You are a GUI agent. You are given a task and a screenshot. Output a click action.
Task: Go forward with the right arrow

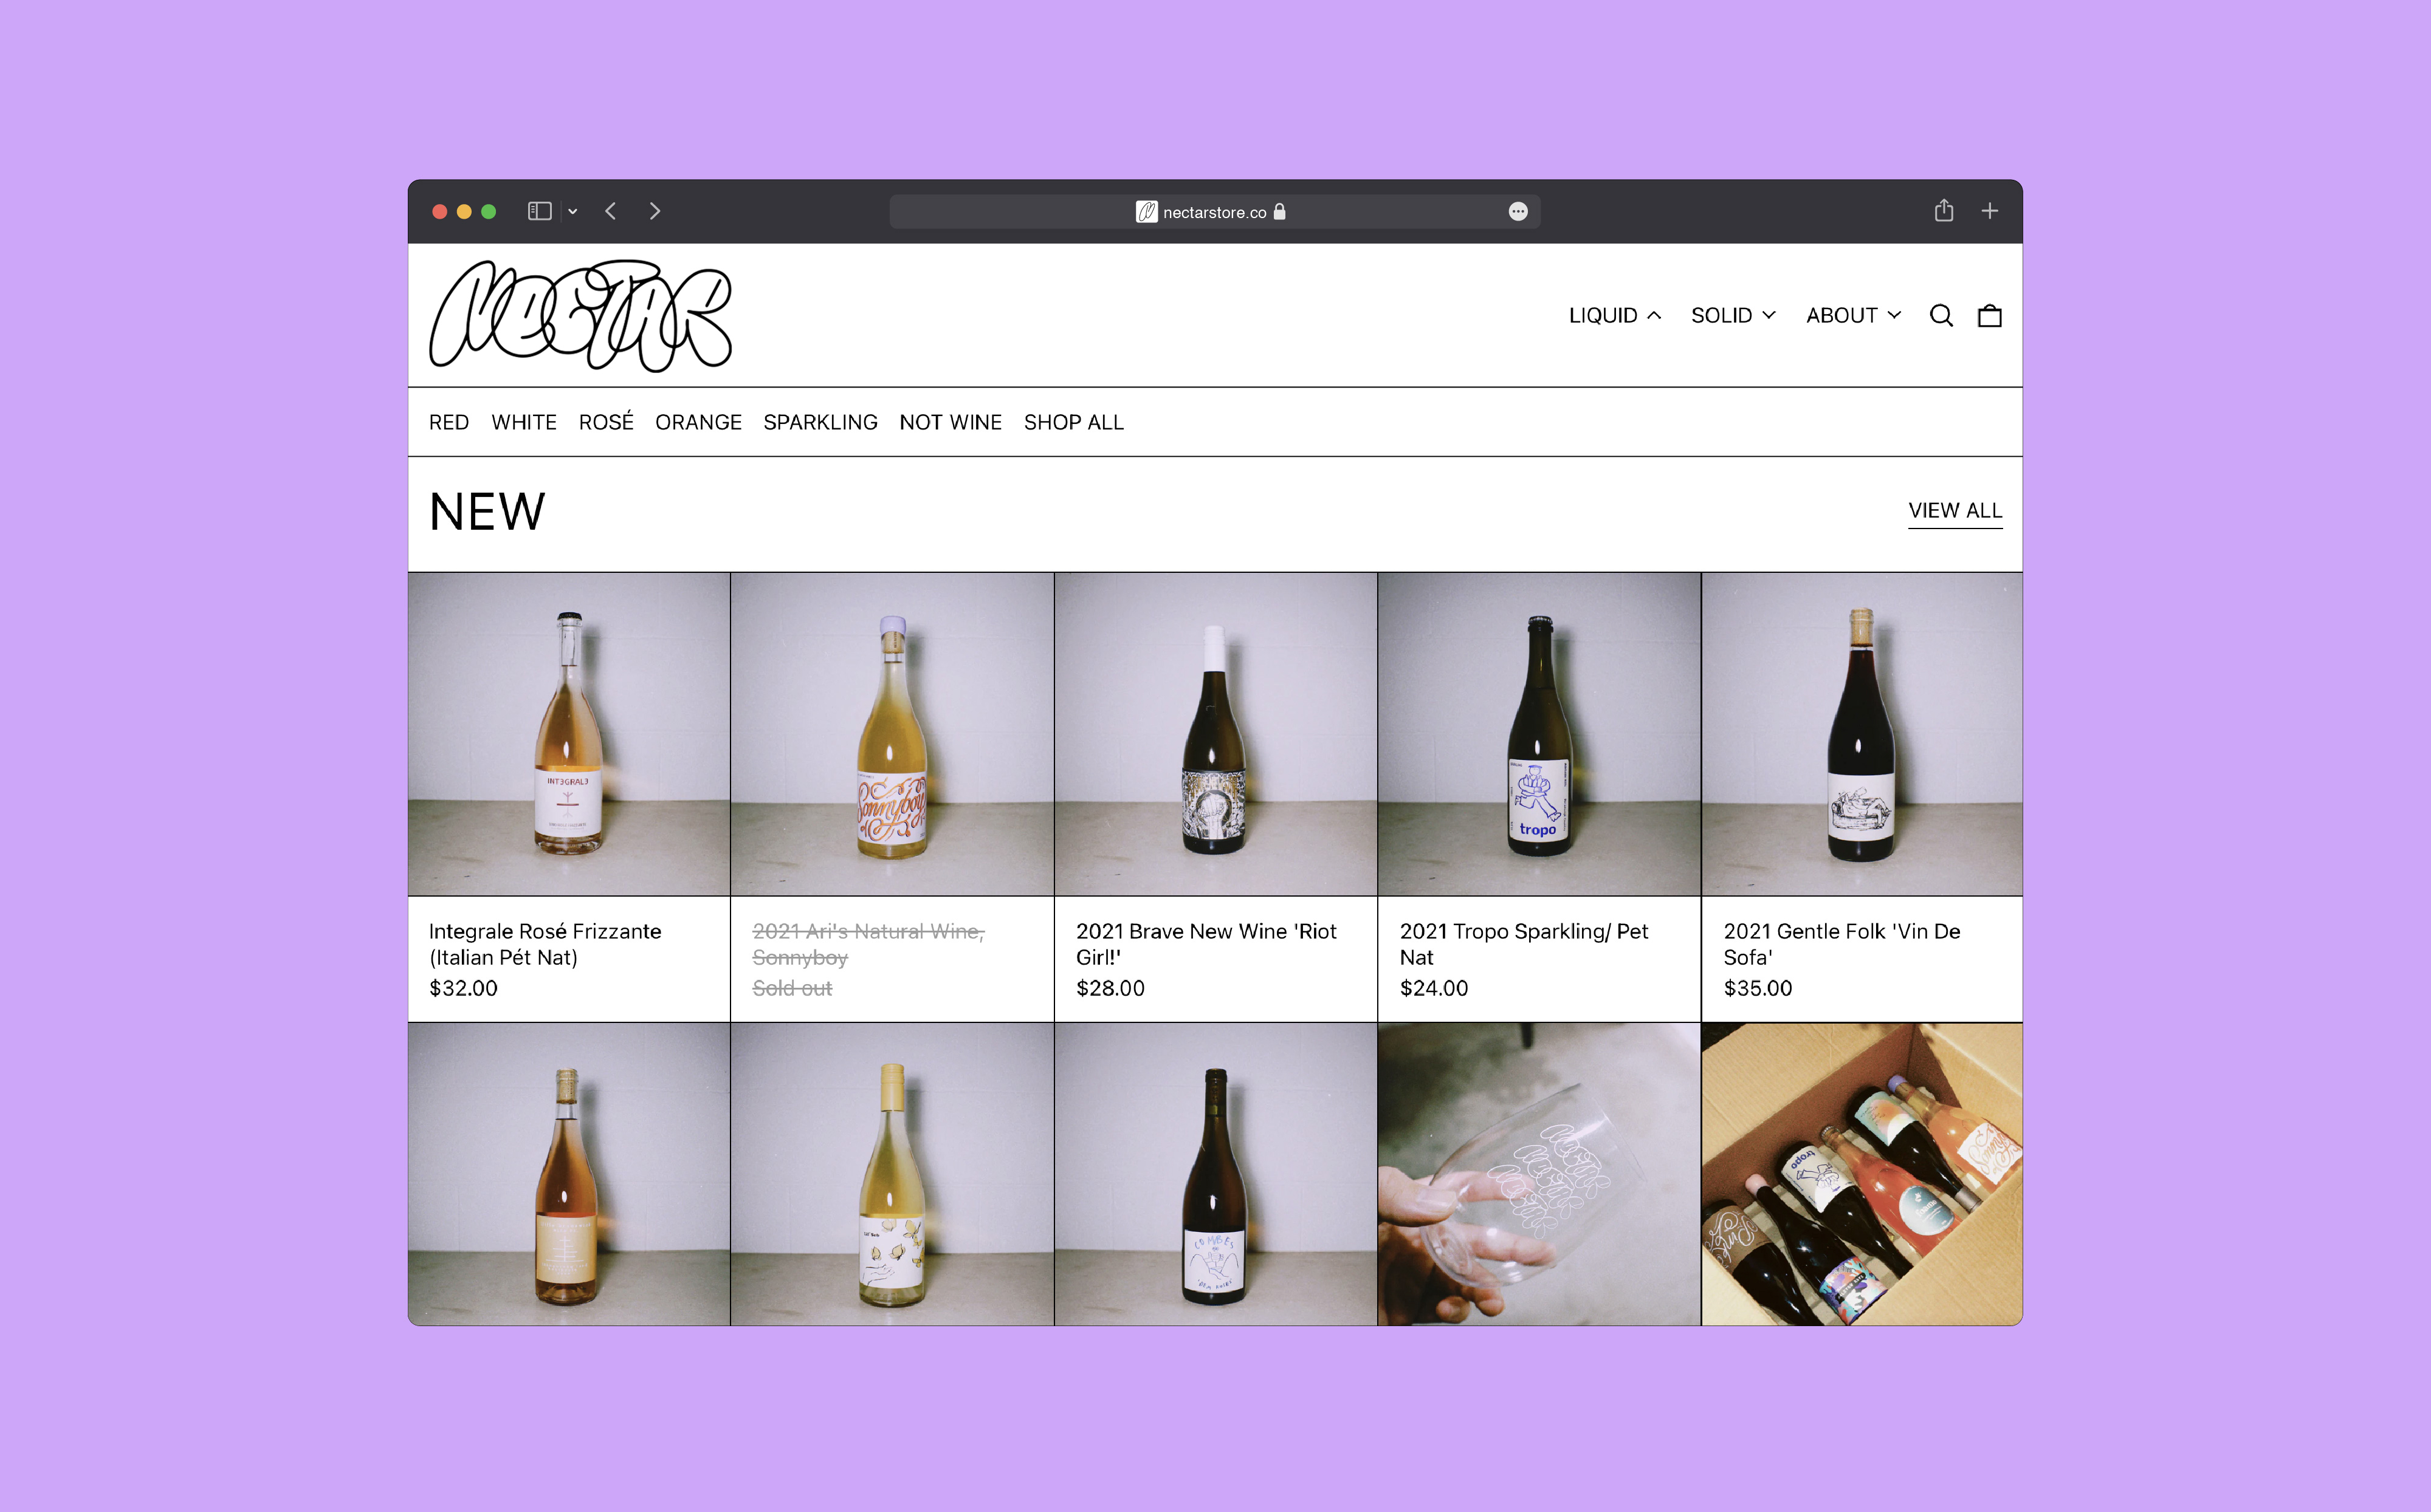click(655, 211)
